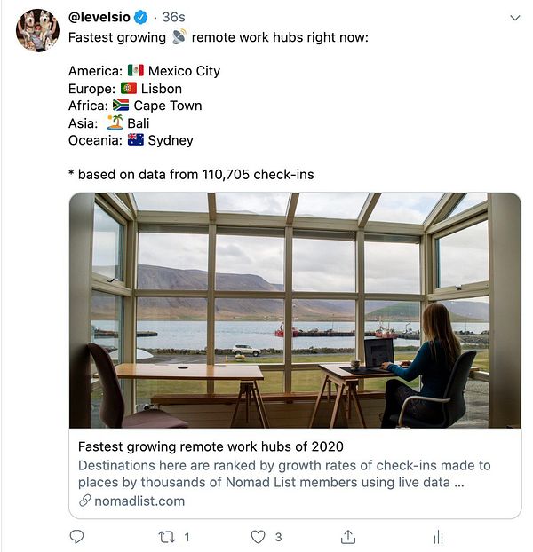
Task: Click the card description about Nomad List members
Action: pyautogui.click(x=284, y=474)
